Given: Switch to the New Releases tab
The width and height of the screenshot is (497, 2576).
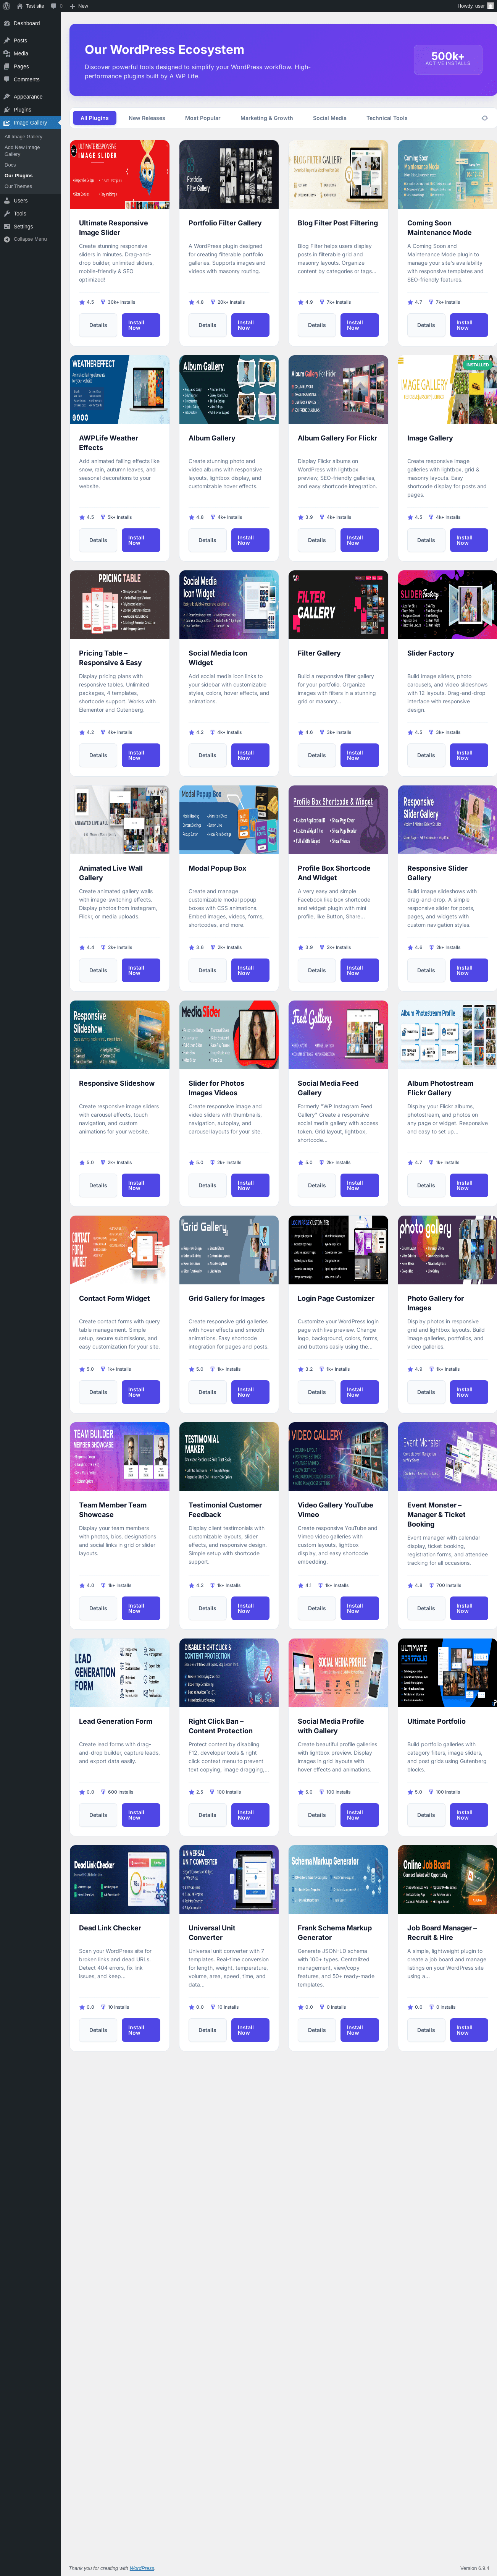Looking at the screenshot, I should [147, 118].
